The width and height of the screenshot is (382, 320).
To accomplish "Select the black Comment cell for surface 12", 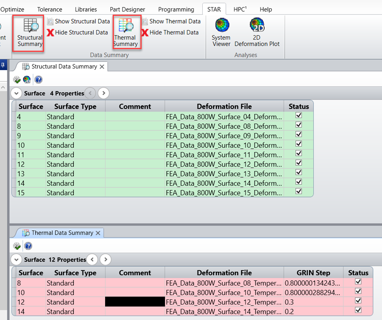I will (x=135, y=302).
